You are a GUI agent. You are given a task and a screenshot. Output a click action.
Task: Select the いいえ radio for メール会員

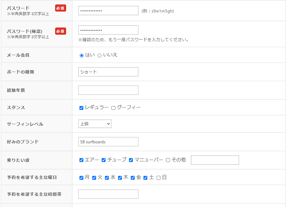(x=99, y=55)
